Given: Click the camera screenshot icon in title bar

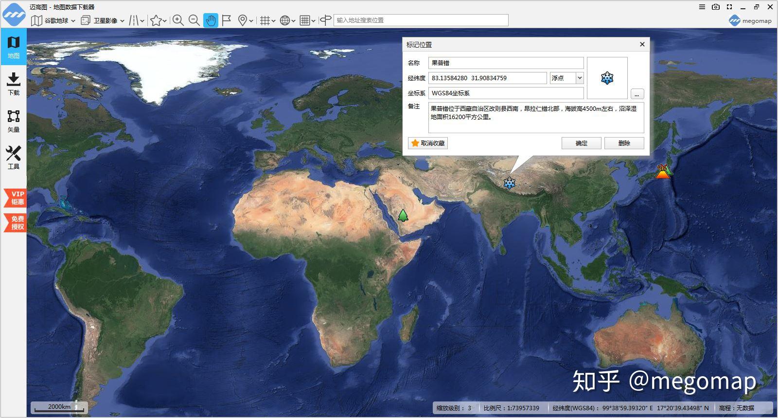Looking at the screenshot, I should coord(715,7).
